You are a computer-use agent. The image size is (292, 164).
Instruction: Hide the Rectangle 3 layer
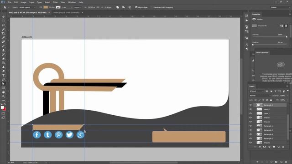pos(250,130)
